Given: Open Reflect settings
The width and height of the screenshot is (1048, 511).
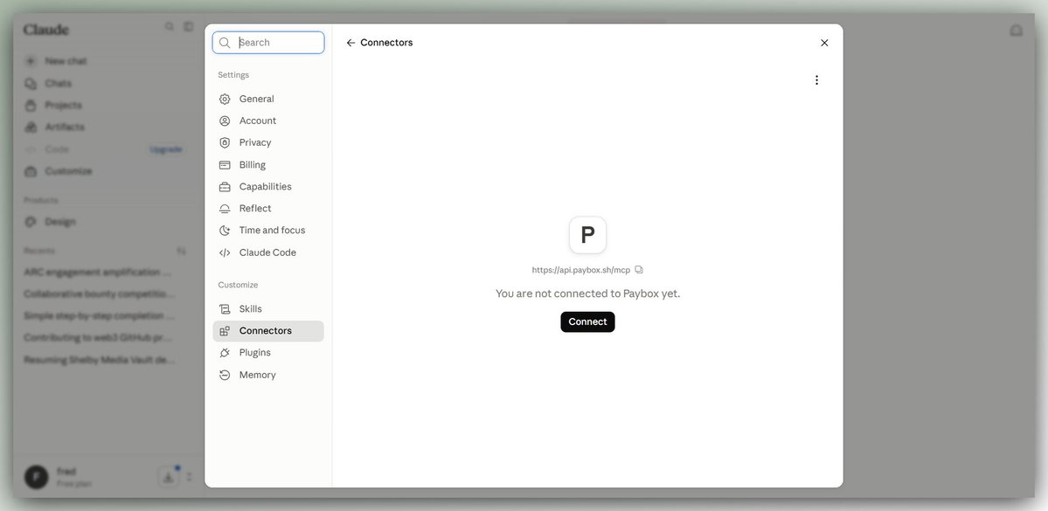Looking at the screenshot, I should click(x=268, y=209).
